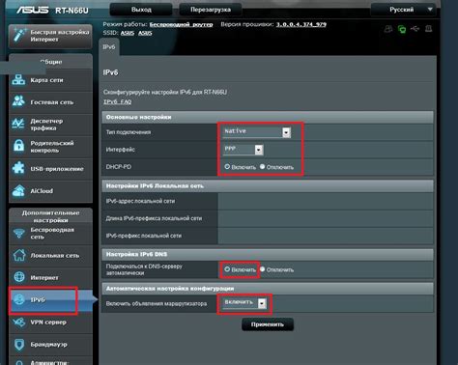Expand the router advertisement Включить dropdown
The image size is (458, 365).
[244, 303]
